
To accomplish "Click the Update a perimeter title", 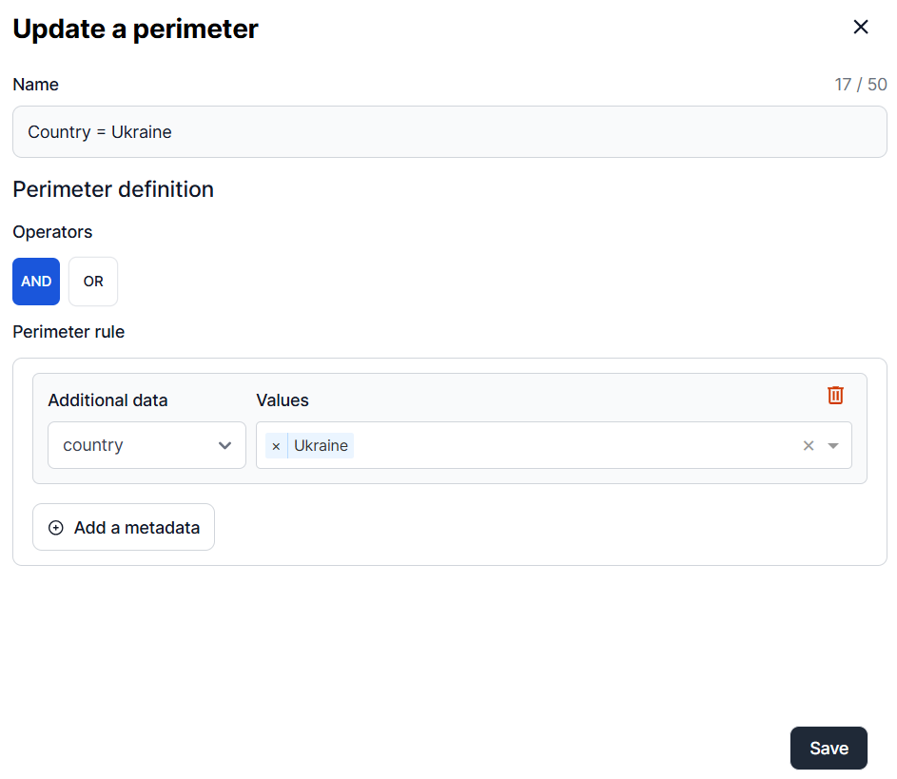I will click(135, 29).
